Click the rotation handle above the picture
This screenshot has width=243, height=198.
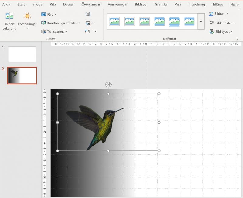[x=108, y=85]
